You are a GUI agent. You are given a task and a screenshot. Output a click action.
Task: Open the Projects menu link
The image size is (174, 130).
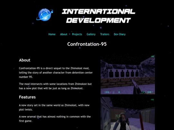coord(77,34)
